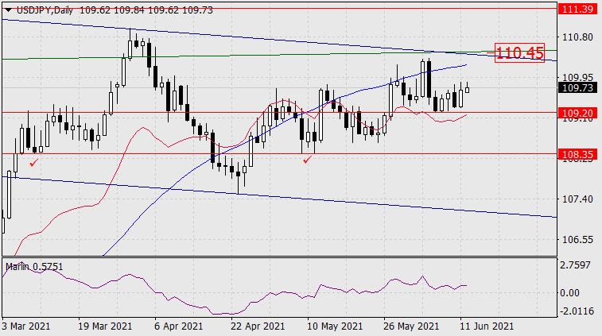Click the 110.45 target price label
The width and height of the screenshot is (602, 336).
click(519, 52)
